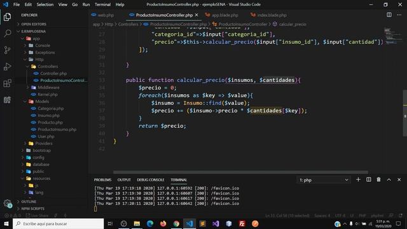Open the Windows Start menu
The width and height of the screenshot is (407, 229).
pyautogui.click(x=6, y=223)
